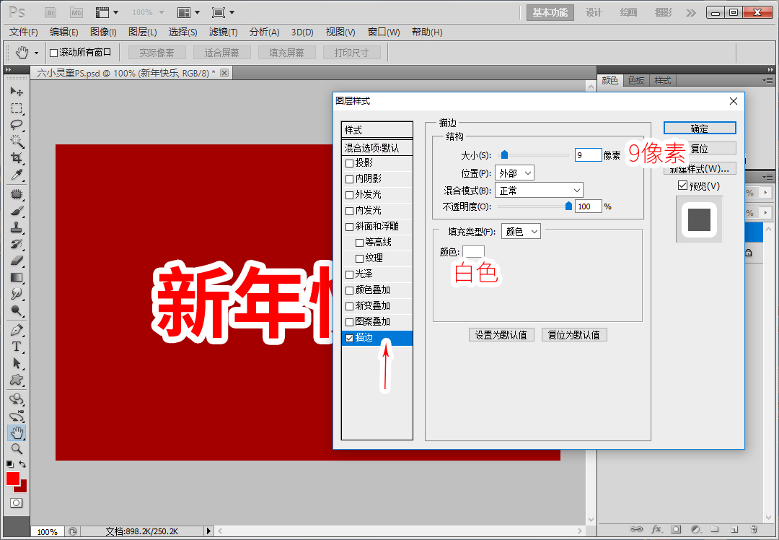Image resolution: width=779 pixels, height=540 pixels.
Task: Open the 文件(F) menu
Action: [23, 32]
